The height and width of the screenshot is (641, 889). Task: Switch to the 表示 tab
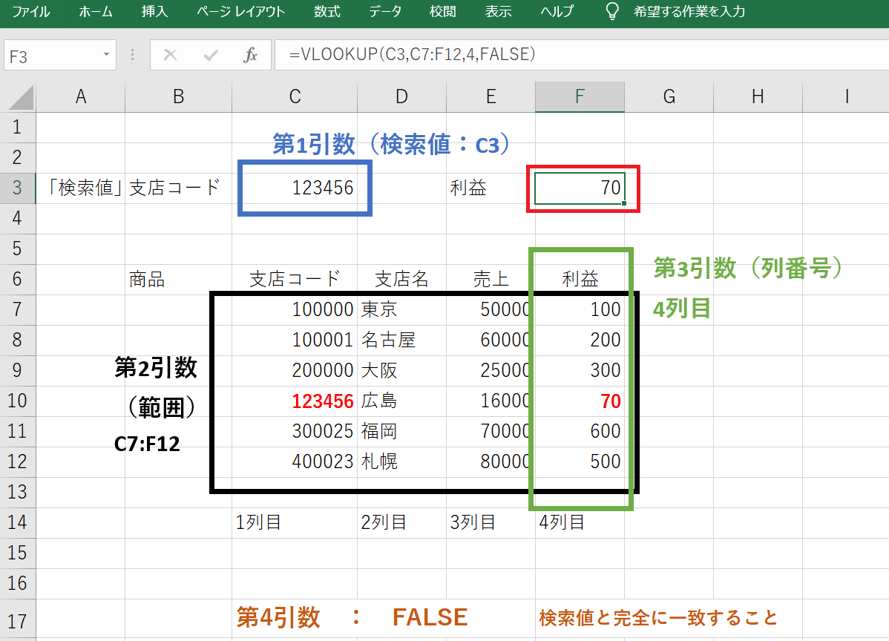(499, 11)
